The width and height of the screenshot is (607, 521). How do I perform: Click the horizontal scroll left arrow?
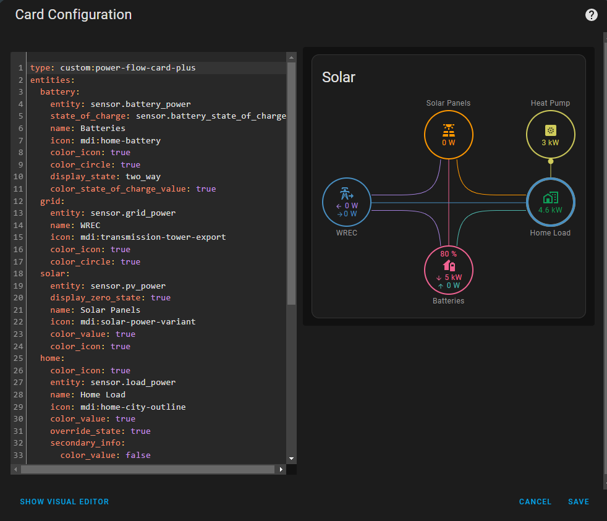pyautogui.click(x=15, y=470)
